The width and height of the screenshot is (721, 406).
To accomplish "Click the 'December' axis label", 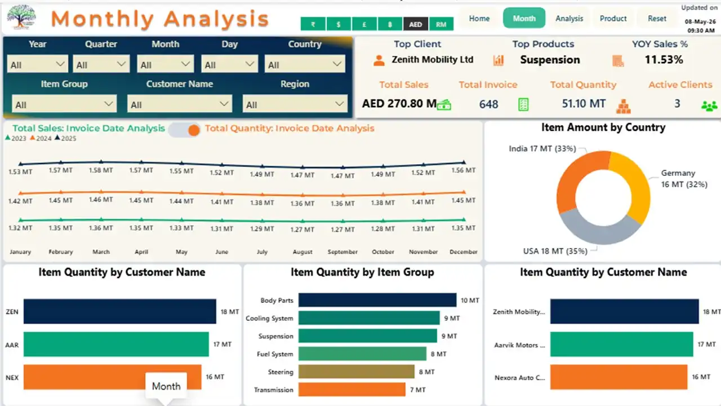I will [464, 252].
